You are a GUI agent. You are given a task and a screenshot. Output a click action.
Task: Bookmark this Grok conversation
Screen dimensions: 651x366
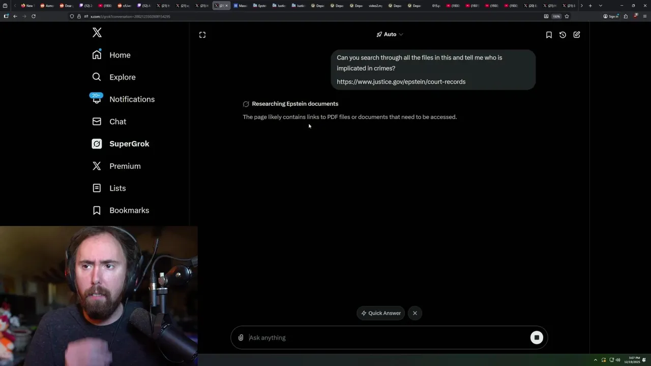click(549, 35)
